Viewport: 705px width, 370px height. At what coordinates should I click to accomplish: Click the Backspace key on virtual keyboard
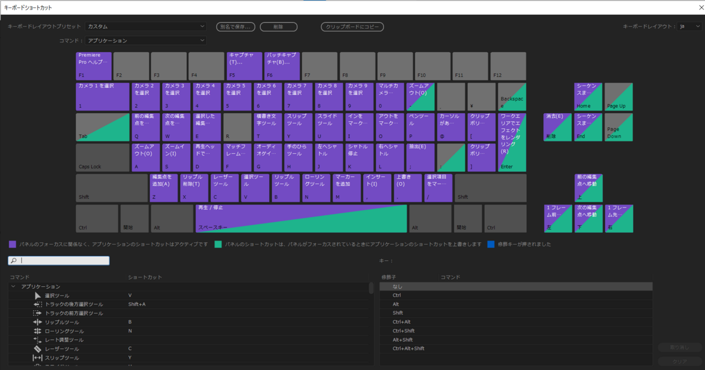[512, 96]
